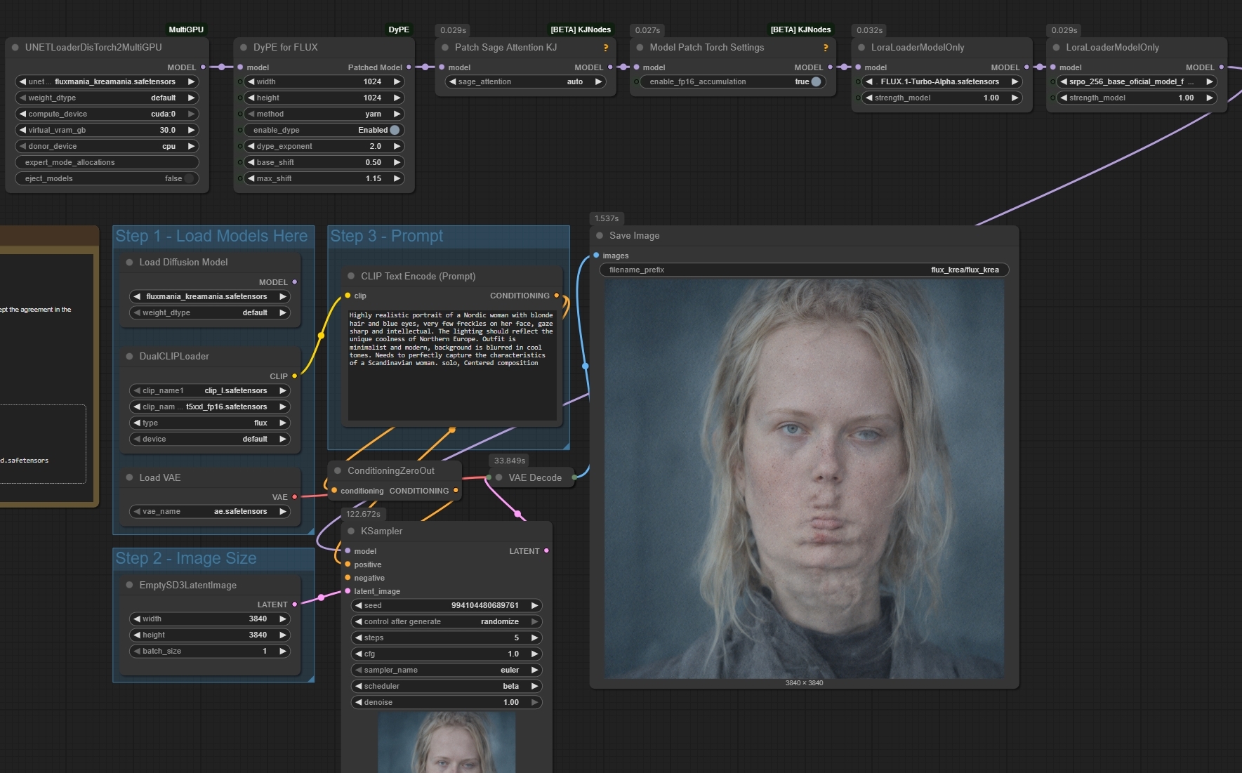Decrease EmptySD3LatentImage height with left arrow
The image size is (1242, 773).
137,635
